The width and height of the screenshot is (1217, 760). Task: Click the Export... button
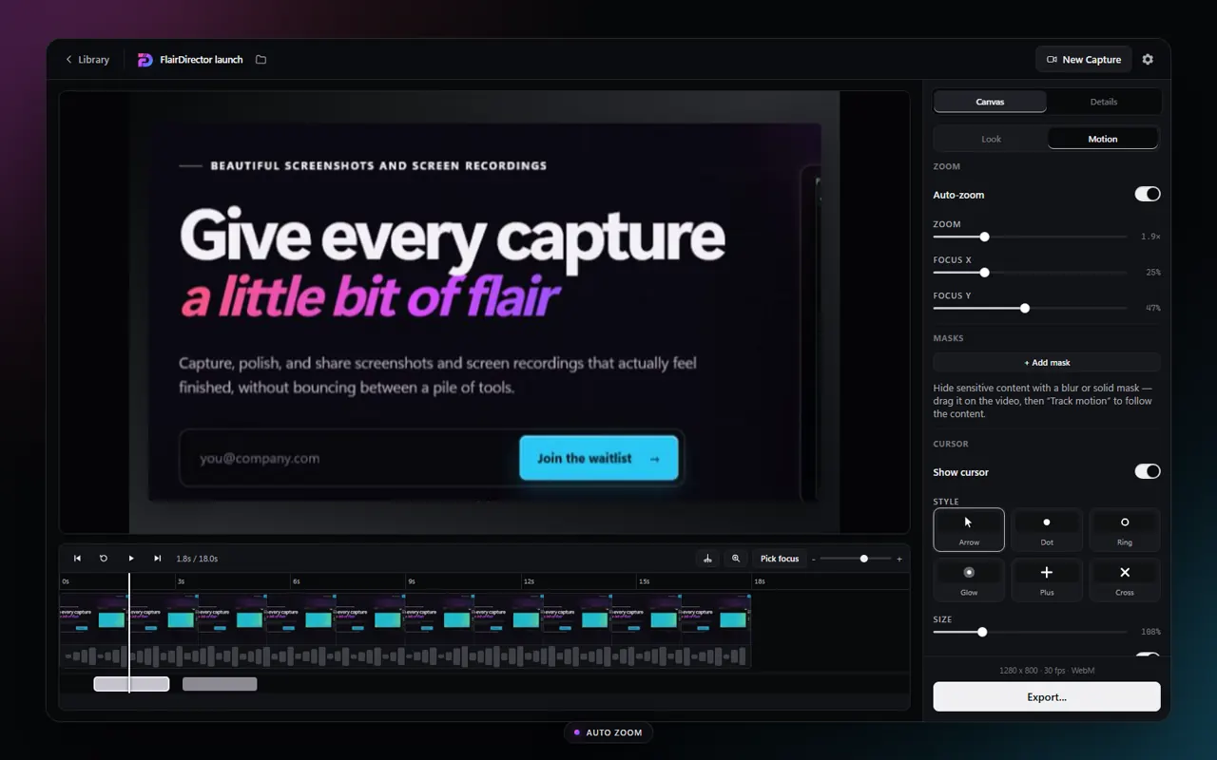[x=1047, y=696]
